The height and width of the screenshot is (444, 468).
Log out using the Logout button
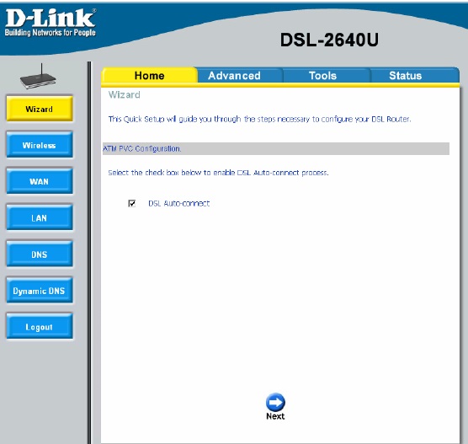(40, 327)
